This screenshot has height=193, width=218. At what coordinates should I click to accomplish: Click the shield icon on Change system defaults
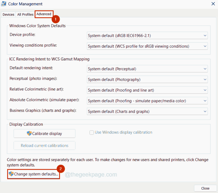coord(11,174)
